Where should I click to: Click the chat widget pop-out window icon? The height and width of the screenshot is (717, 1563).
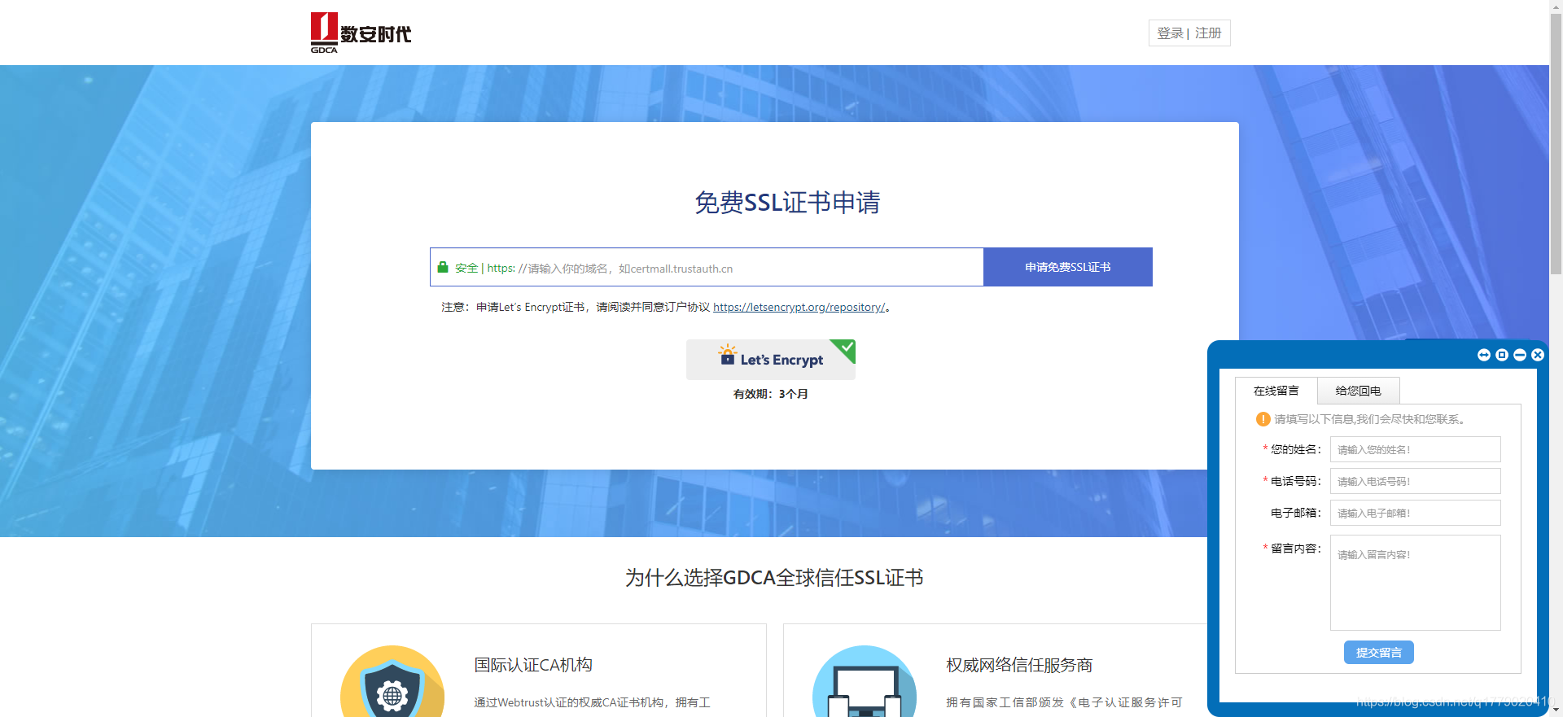(x=1502, y=355)
